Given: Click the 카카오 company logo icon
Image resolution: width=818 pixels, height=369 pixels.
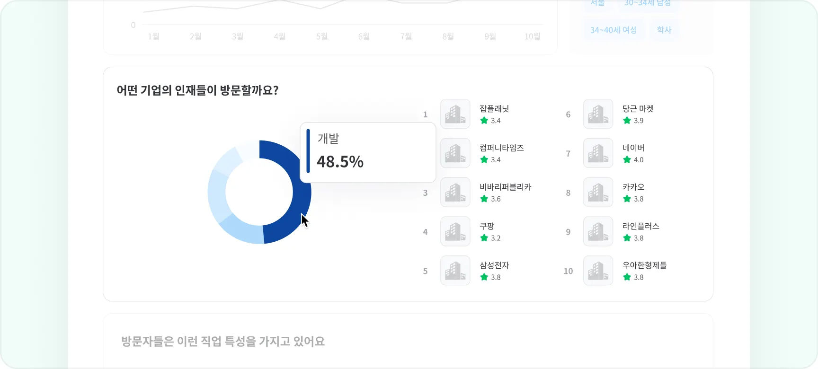Looking at the screenshot, I should [x=598, y=193].
